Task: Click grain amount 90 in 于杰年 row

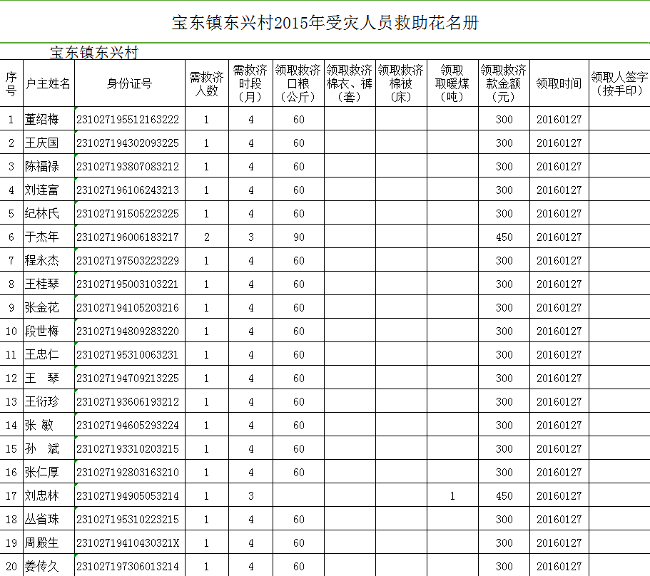Action: pyautogui.click(x=298, y=237)
